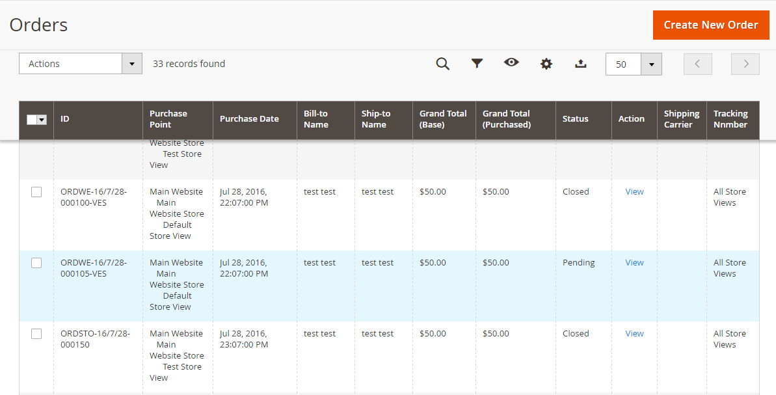Check the row for order ORDWE-16/7/28-000105-VES
Screen dimensions: 776x395
coord(36,262)
